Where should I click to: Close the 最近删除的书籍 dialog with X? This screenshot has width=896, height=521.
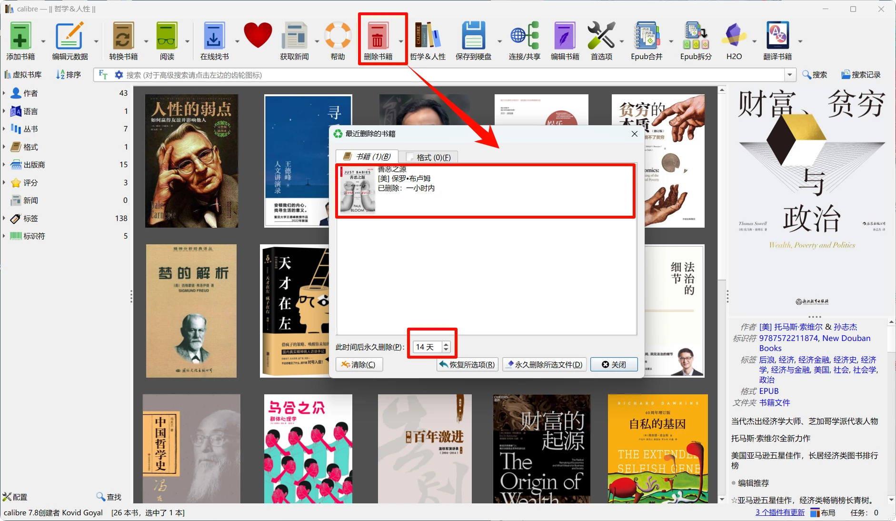click(x=634, y=134)
